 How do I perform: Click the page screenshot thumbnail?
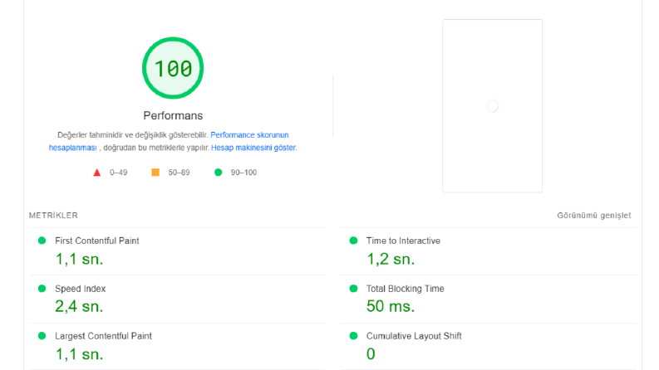tap(492, 105)
